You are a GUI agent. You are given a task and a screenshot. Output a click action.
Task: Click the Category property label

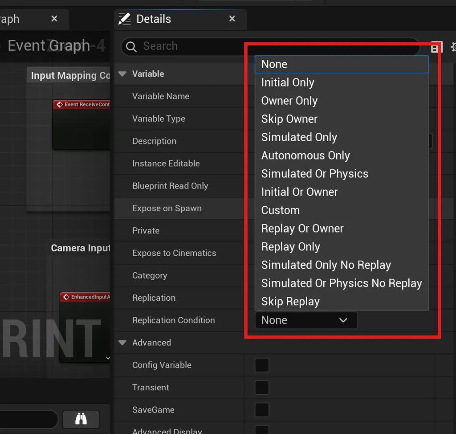(x=150, y=276)
